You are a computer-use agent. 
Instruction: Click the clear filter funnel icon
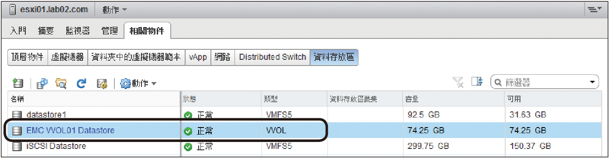coord(458,82)
